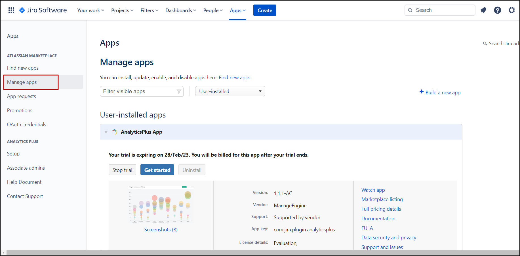Select App requests in sidebar
The height and width of the screenshot is (256, 520).
pyautogui.click(x=22, y=96)
